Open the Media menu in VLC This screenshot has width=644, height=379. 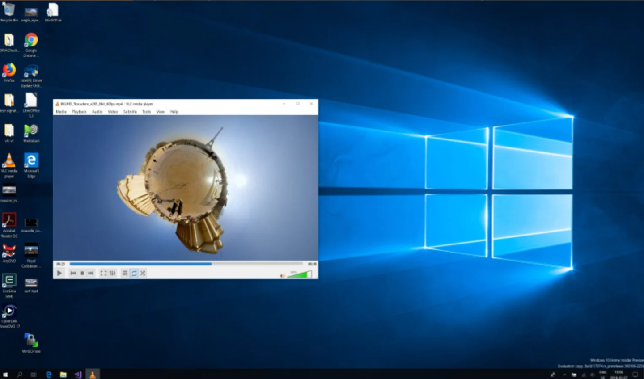pyautogui.click(x=61, y=112)
